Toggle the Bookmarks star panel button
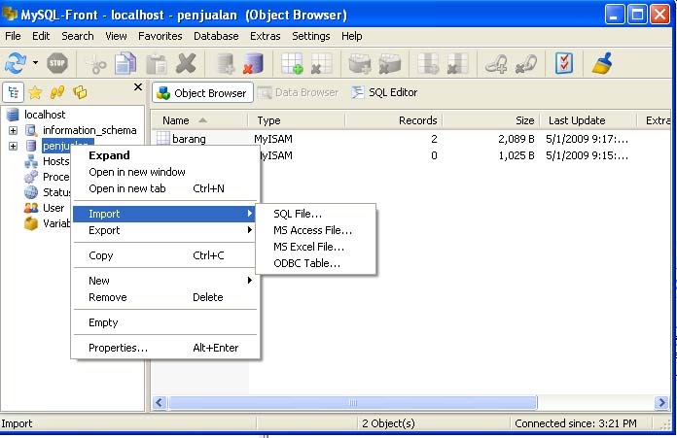This screenshot has width=677, height=438. pos(35,92)
